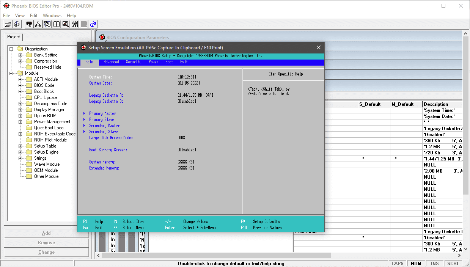The image size is (470, 267).
Task: Click the Remove button
Action: tap(46, 243)
